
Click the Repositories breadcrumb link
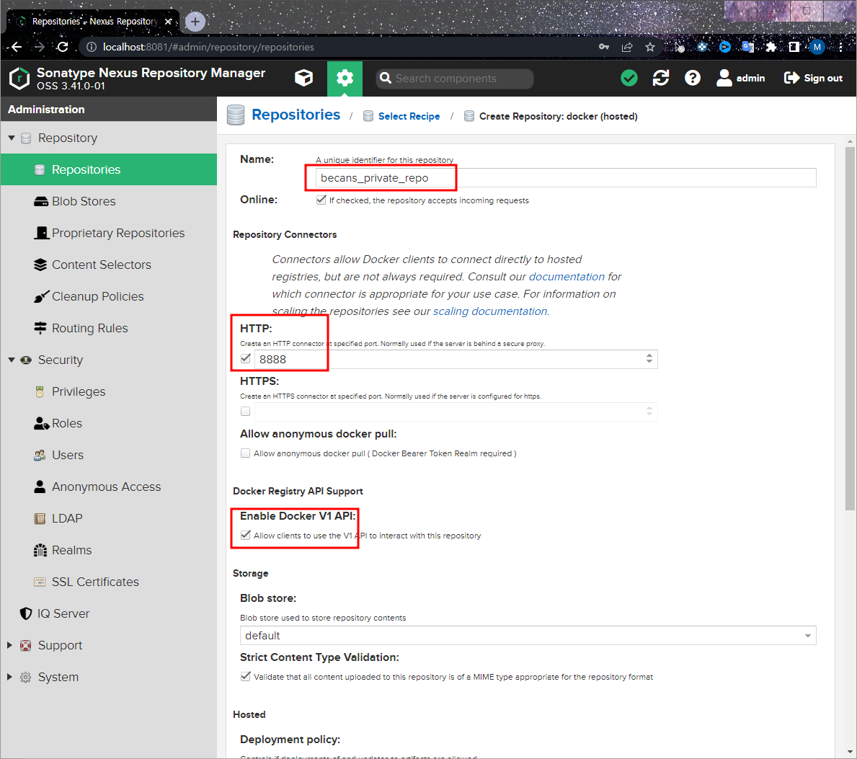pos(296,115)
